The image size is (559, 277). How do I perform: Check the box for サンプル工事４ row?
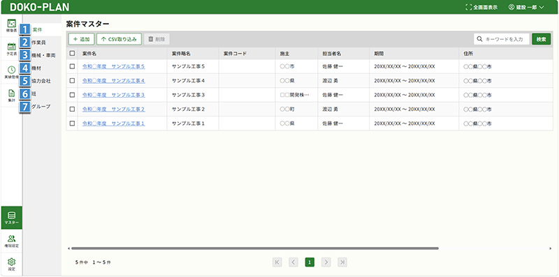click(x=73, y=81)
